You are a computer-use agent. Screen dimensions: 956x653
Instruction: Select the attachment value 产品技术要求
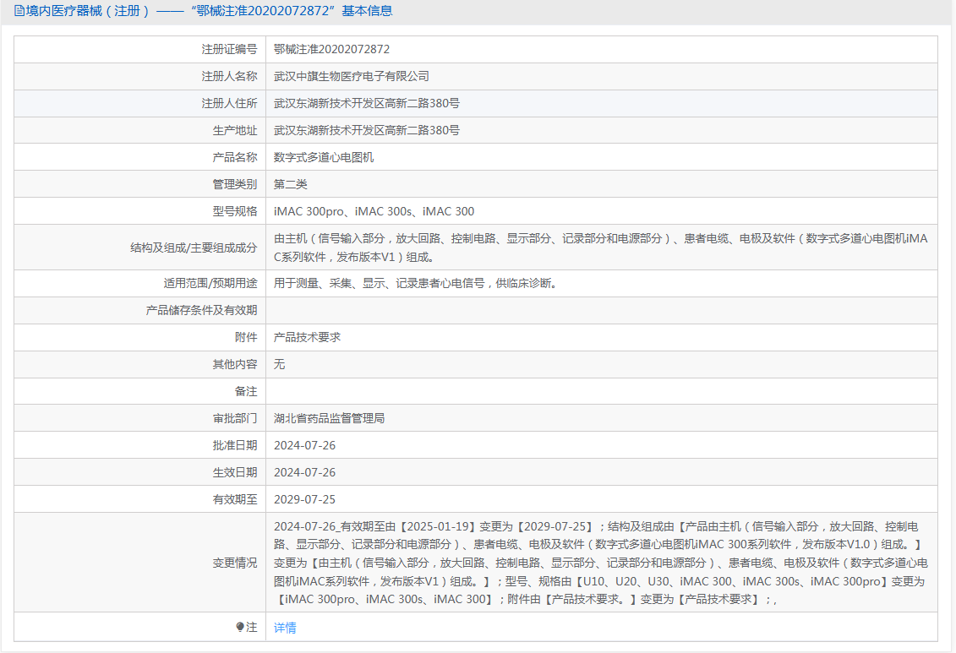click(308, 337)
